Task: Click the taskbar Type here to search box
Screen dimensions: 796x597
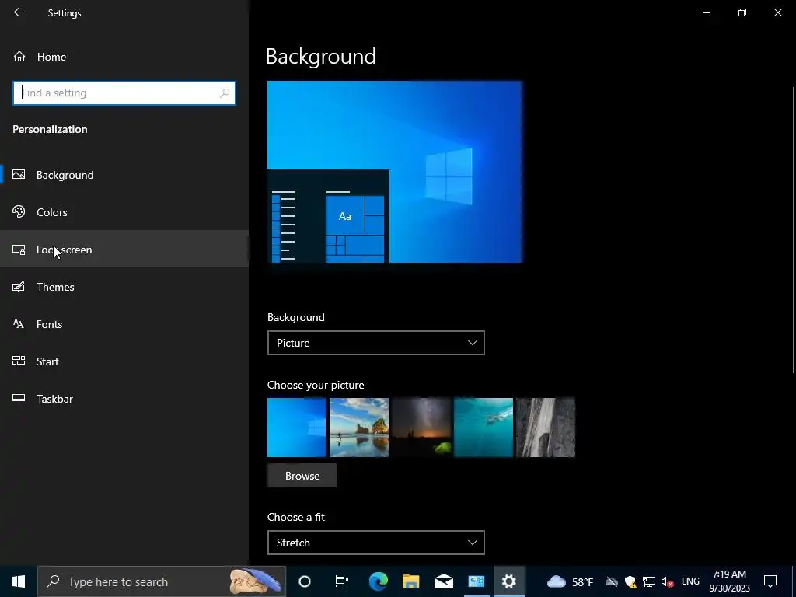Action: click(x=162, y=581)
